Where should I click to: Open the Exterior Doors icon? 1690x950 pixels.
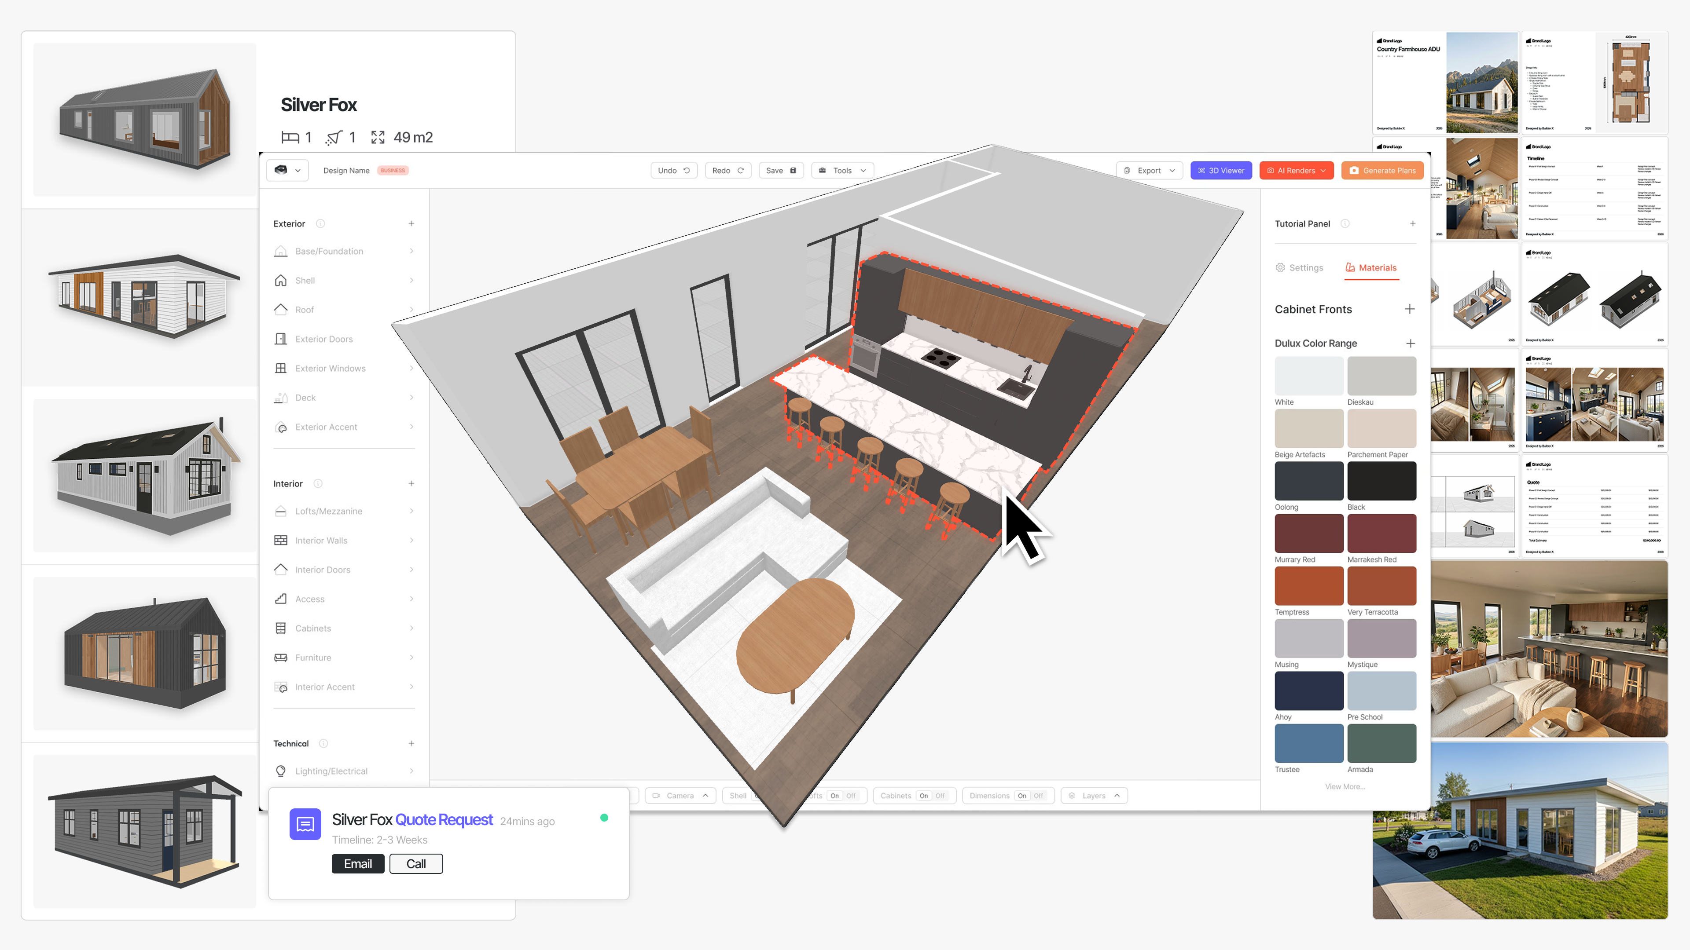pyautogui.click(x=281, y=339)
